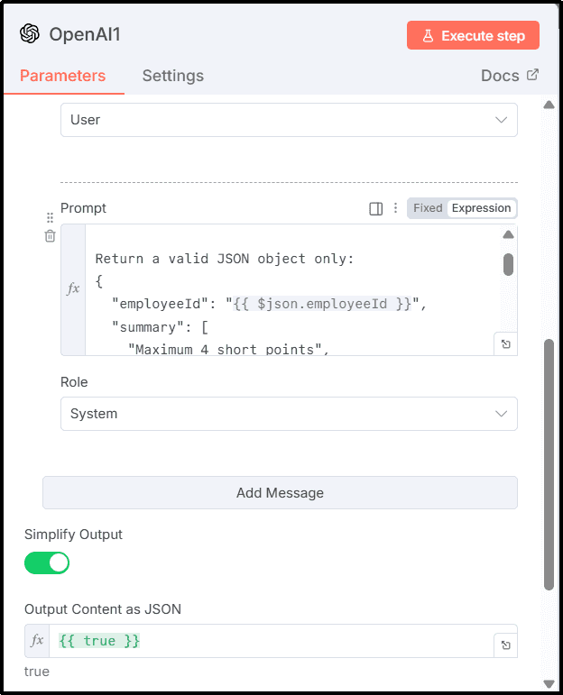Click the Output Content as JSON expression field
Image resolution: width=563 pixels, height=695 pixels.
coord(271,641)
